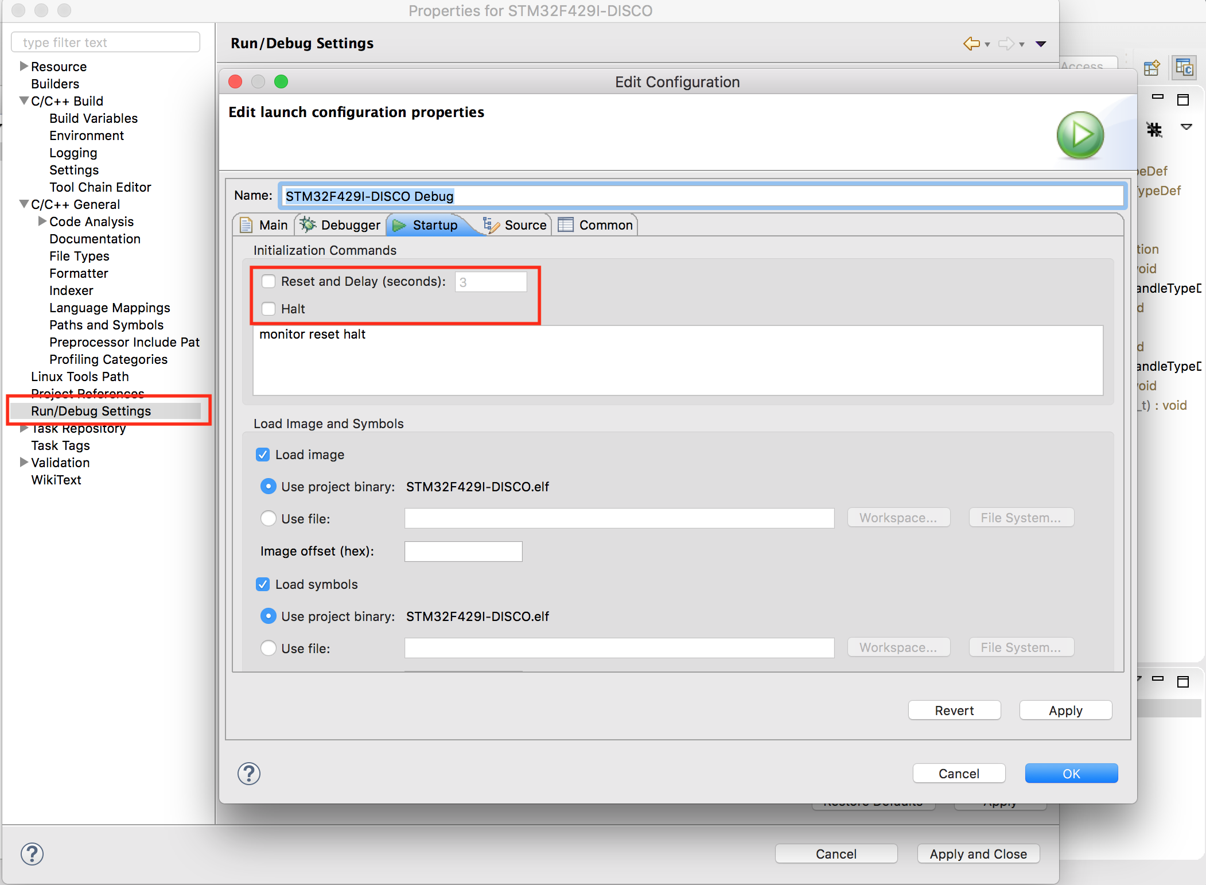This screenshot has height=885, width=1206.
Task: Select Run/Debug Settings in tree
Action: pyautogui.click(x=91, y=411)
